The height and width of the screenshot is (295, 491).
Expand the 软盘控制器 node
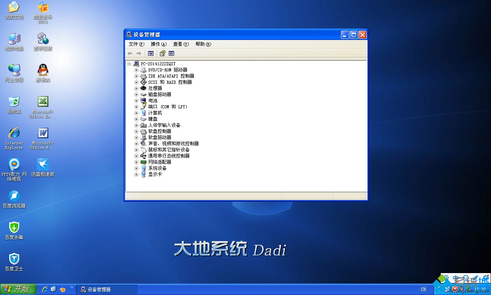point(136,131)
